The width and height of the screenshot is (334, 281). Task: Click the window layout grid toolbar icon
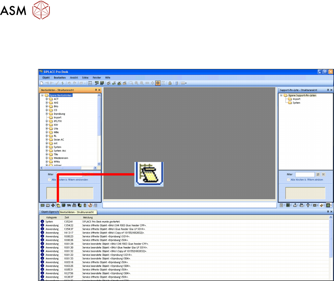[x=90, y=83]
